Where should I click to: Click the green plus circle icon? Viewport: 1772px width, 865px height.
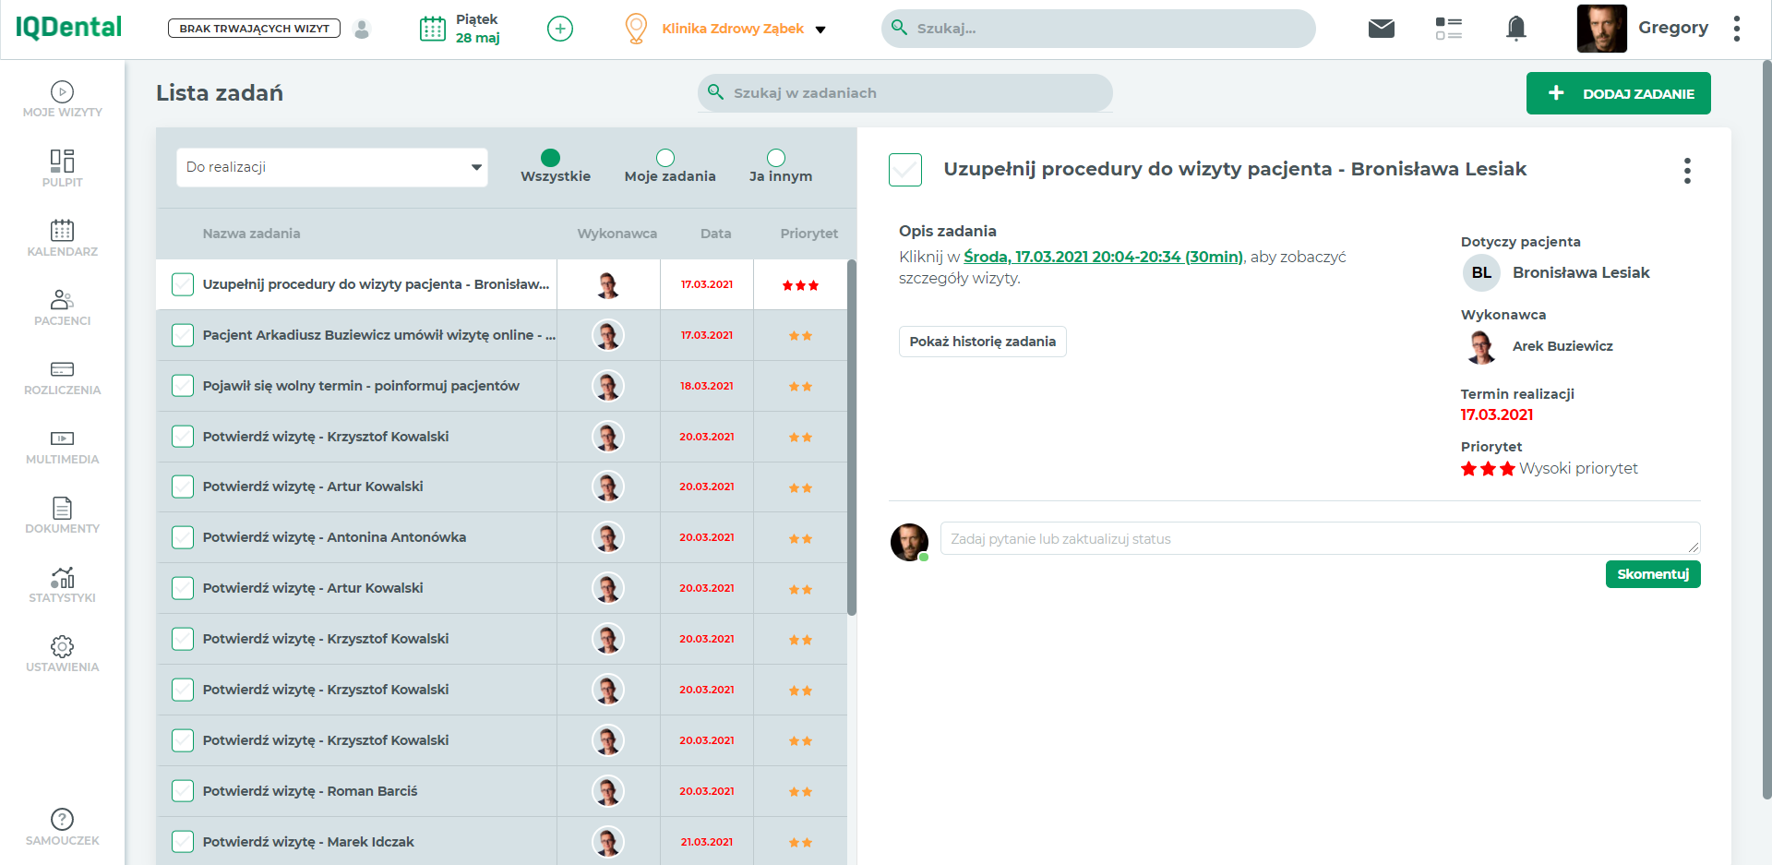coord(560,29)
